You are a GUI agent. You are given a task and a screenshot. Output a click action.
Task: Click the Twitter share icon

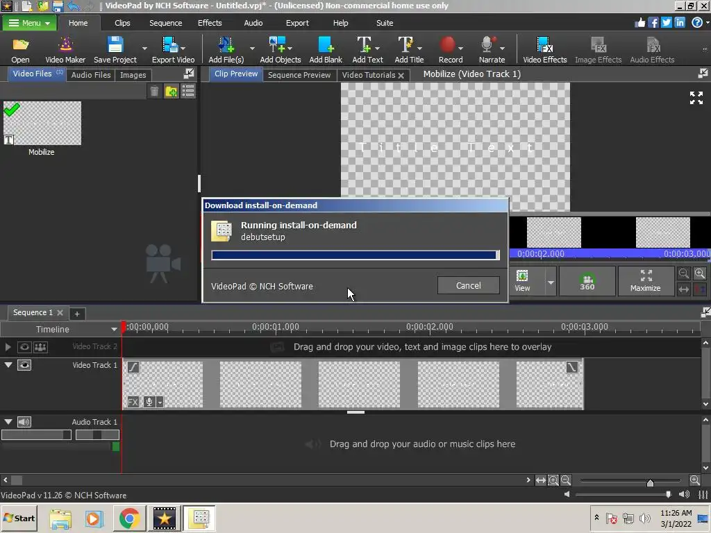click(666, 22)
